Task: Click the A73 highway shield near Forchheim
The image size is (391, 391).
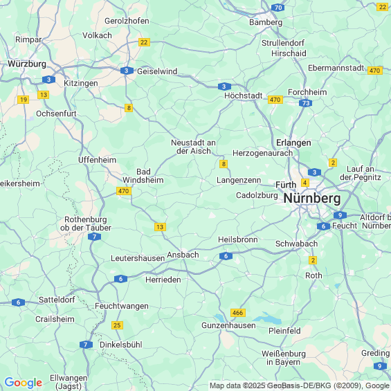Action: pos(305,103)
